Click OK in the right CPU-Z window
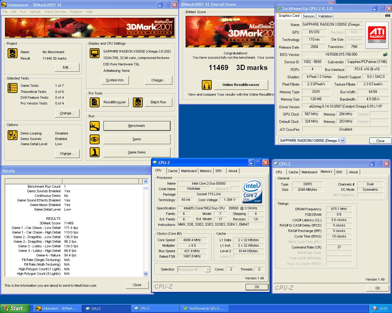 point(378,288)
